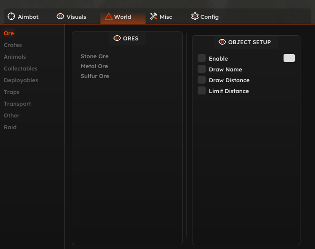Select Ore in the sidebar

click(x=9, y=33)
